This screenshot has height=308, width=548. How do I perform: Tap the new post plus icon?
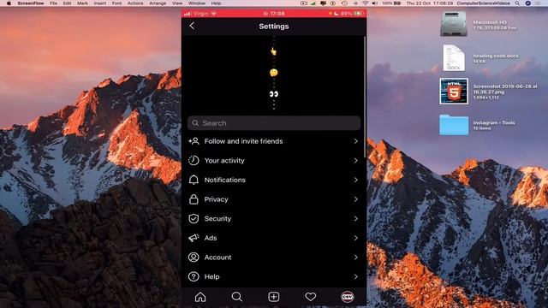point(274,297)
